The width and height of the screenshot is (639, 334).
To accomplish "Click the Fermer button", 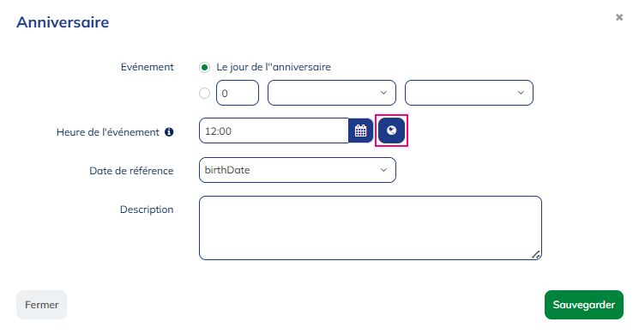I will 41,305.
